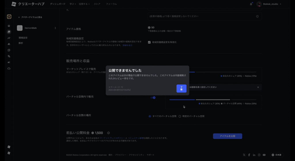Dismiss the price notice with its X
This screenshot has width=295, height=161.
(258, 87)
